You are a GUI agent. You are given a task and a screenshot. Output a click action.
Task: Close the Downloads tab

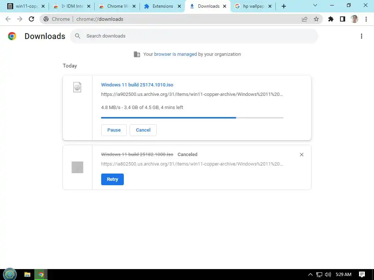pos(225,7)
